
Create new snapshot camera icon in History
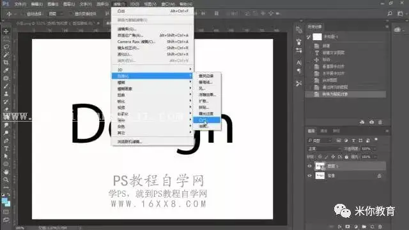[372, 122]
